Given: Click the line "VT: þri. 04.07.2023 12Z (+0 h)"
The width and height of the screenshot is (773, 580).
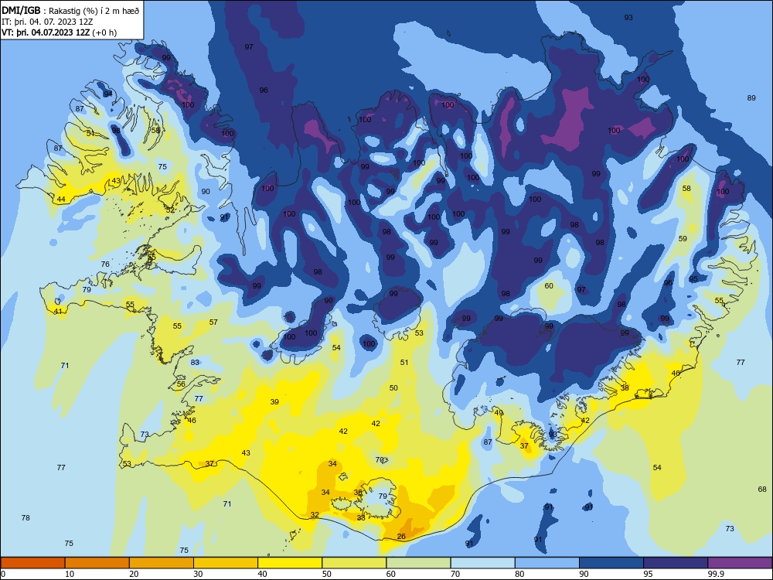Looking at the screenshot, I should [60, 32].
